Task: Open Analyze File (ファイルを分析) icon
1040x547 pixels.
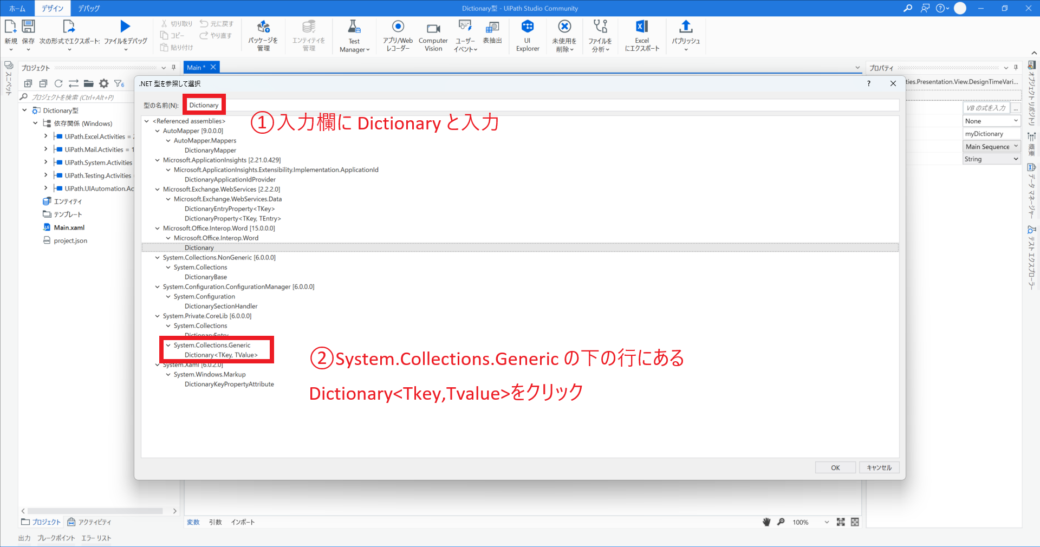Action: click(600, 27)
